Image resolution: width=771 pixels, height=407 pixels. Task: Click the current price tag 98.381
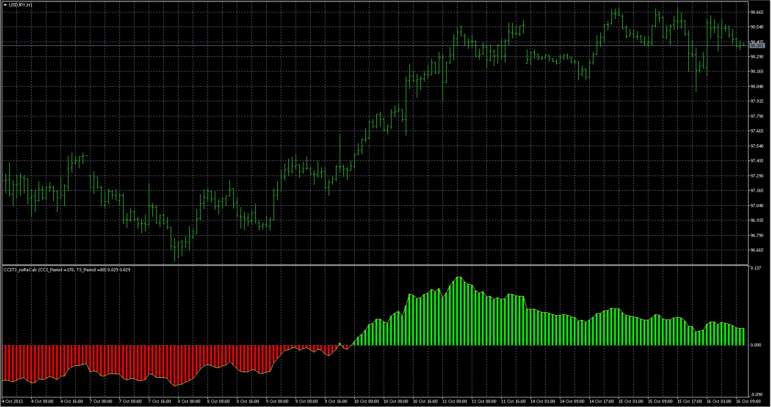(757, 46)
